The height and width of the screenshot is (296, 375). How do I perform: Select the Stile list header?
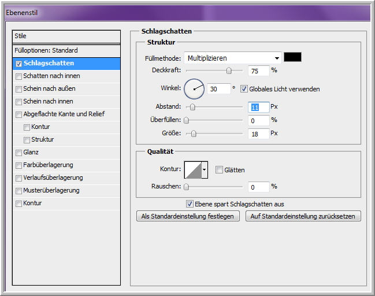[x=66, y=36]
